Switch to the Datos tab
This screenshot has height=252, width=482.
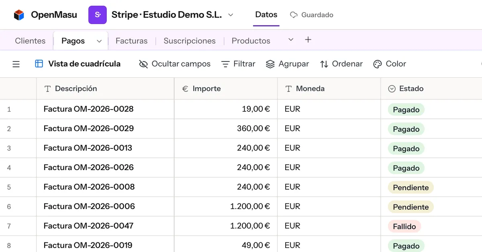(x=266, y=14)
